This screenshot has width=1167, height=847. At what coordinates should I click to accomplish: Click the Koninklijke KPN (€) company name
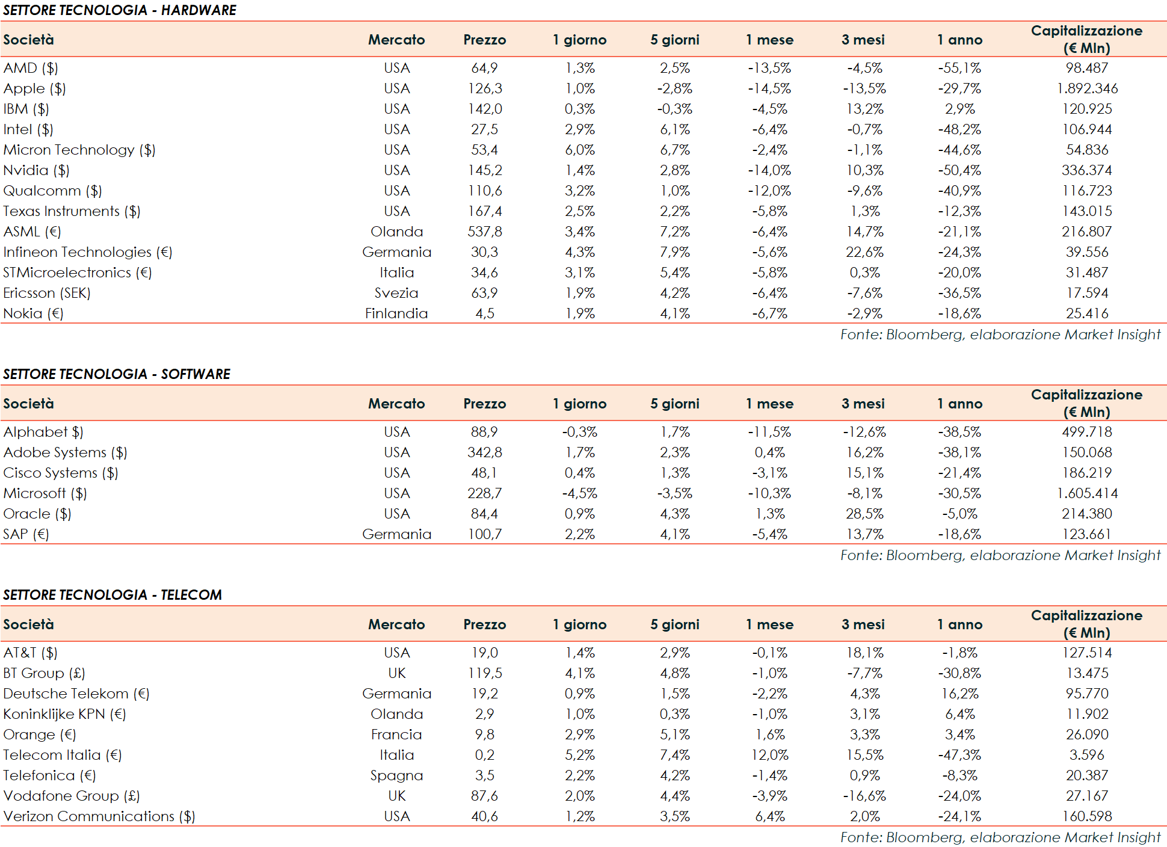(64, 714)
